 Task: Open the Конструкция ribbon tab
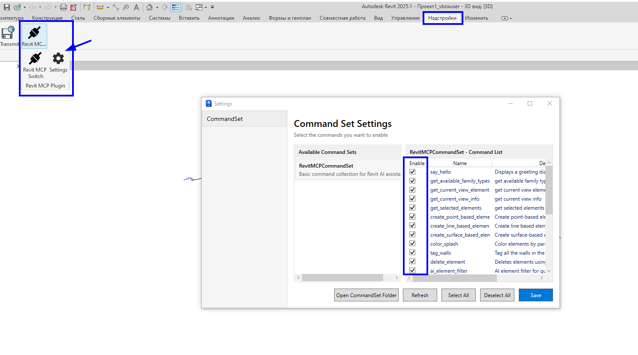tap(47, 18)
